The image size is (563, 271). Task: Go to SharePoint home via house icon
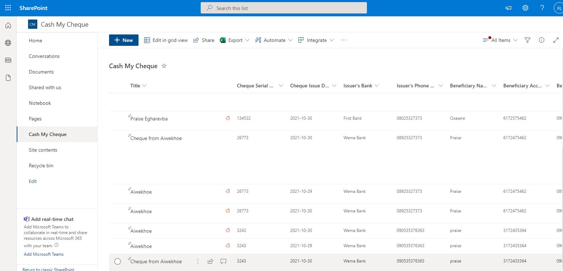tap(8, 26)
